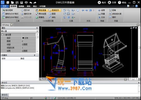Click the print icon in title bar

(x=26, y=3)
